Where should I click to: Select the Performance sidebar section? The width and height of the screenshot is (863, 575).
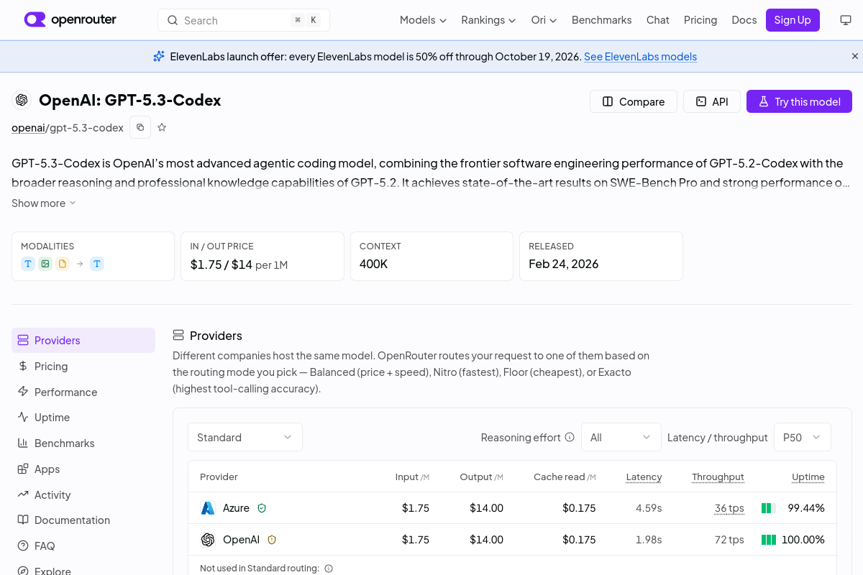click(x=83, y=392)
